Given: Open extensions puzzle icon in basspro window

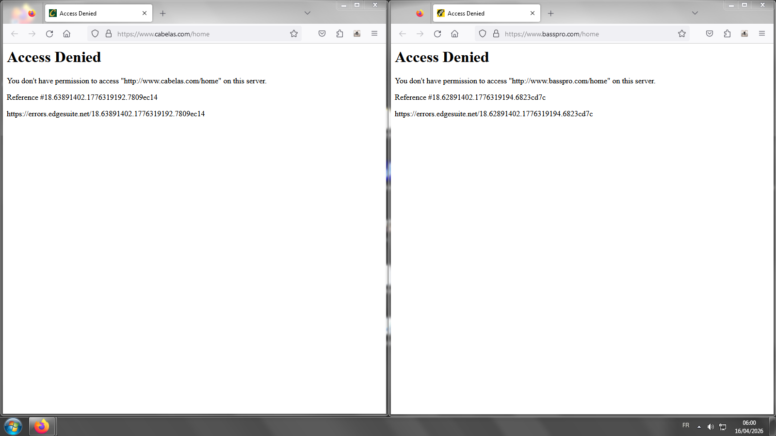Looking at the screenshot, I should 727,34.
